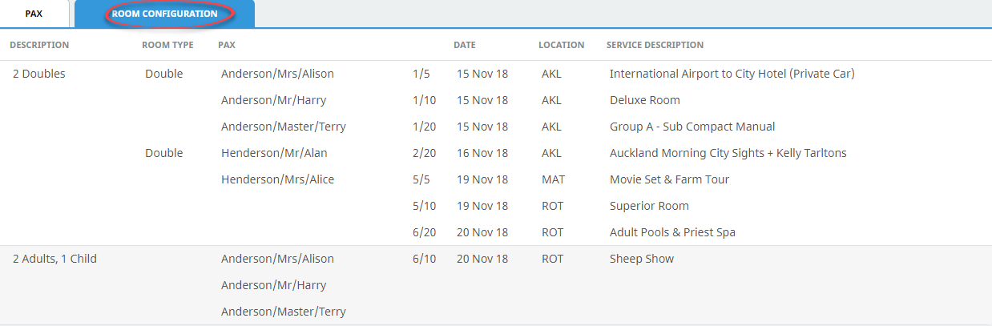Select passenger Henderson/Mrs/Alice

(277, 179)
